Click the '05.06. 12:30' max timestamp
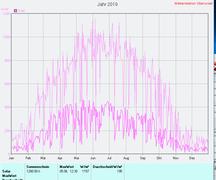 tap(69, 171)
